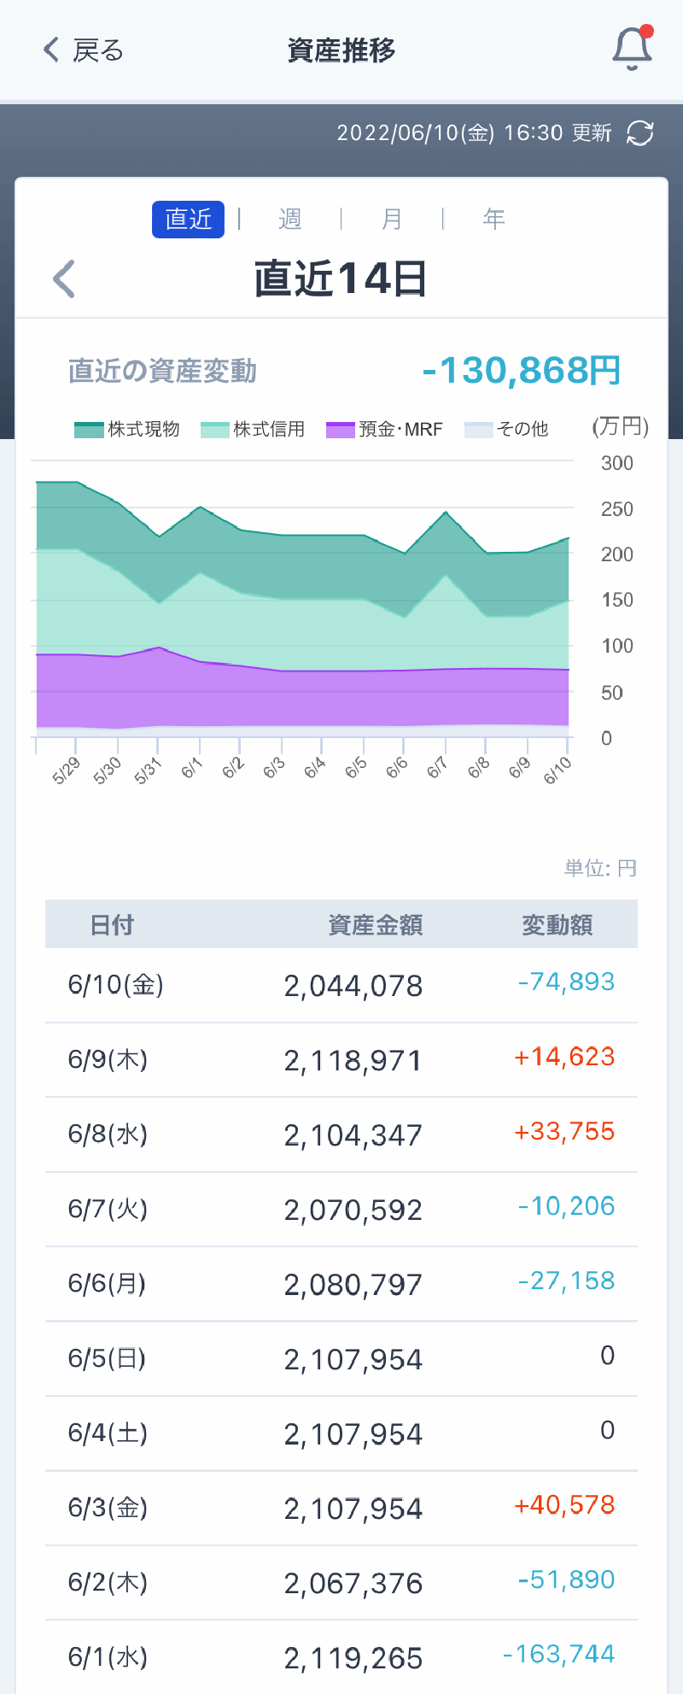Viewport: 683px width, 1694px height.
Task: Click the refresh update icon
Action: tap(639, 133)
